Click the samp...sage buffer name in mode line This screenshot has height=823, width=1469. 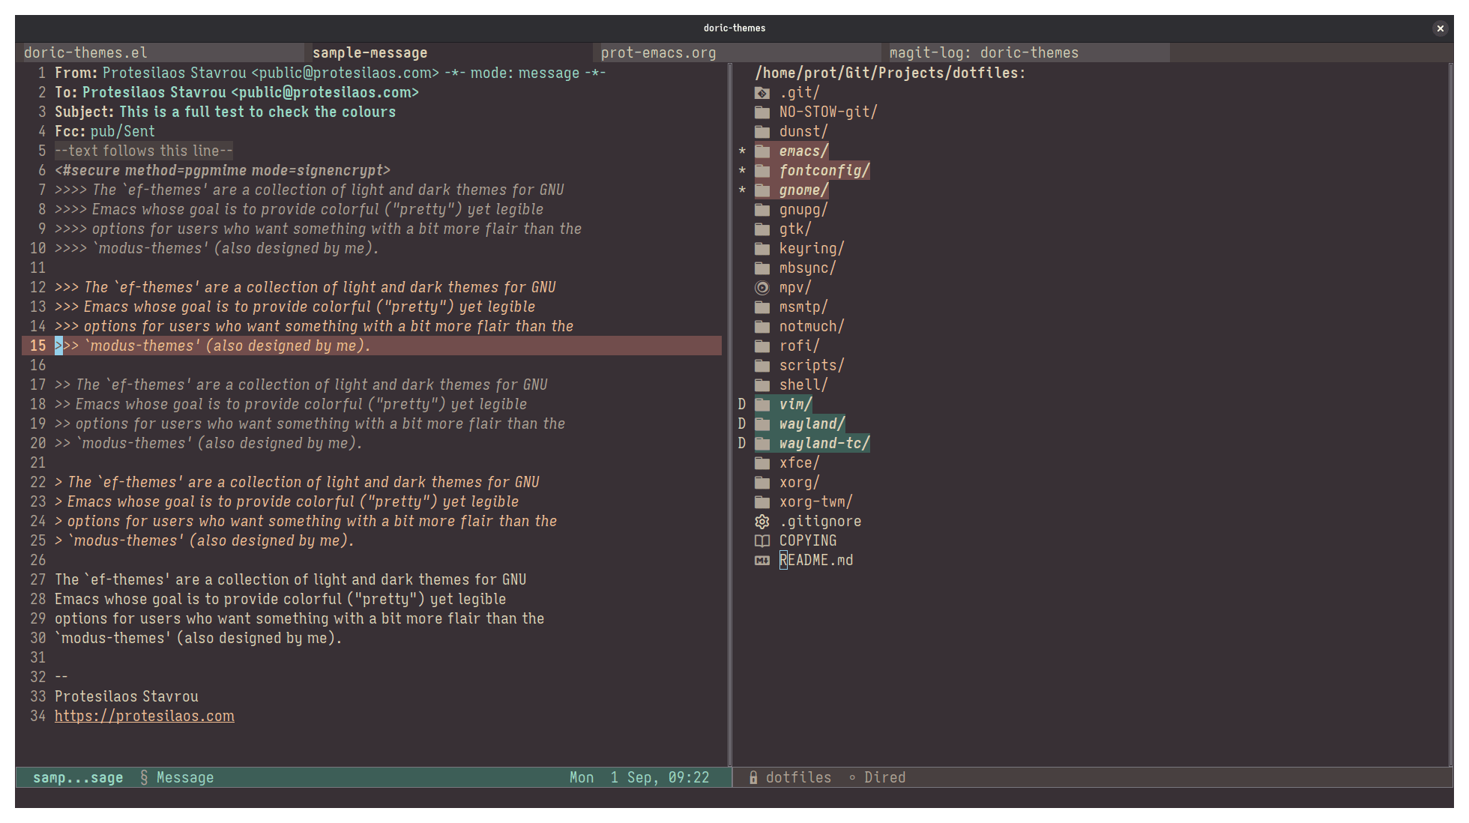click(78, 778)
